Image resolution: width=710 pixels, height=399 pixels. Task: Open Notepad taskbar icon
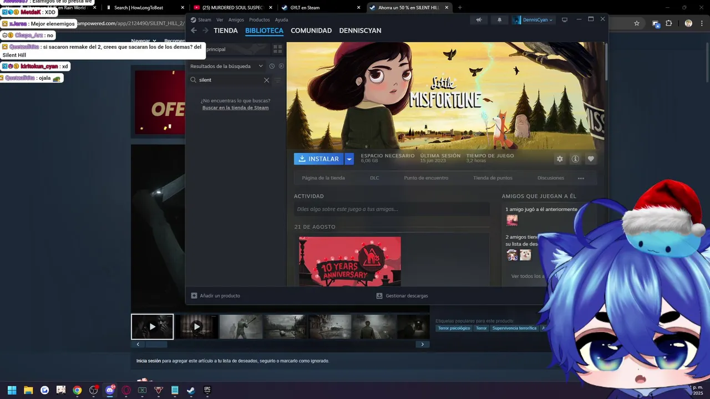[x=175, y=390]
